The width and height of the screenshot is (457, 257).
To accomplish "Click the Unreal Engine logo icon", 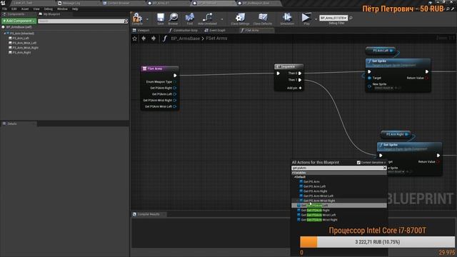I will pos(3,3).
